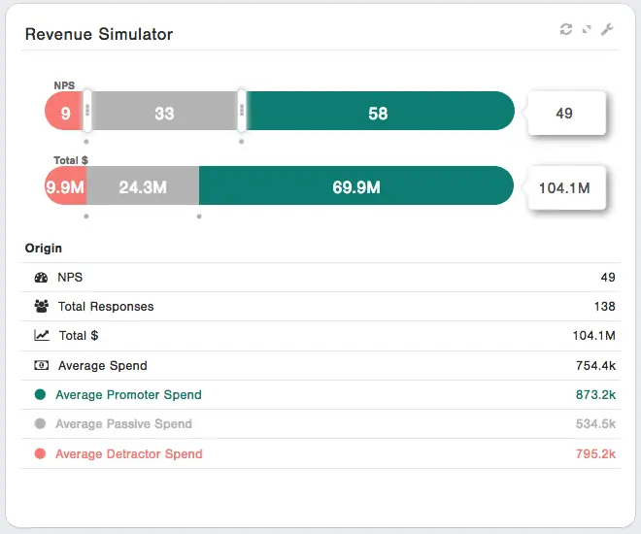Image resolution: width=641 pixels, height=534 pixels.
Task: Click the refresh icon in the widget header
Action: coord(566,30)
